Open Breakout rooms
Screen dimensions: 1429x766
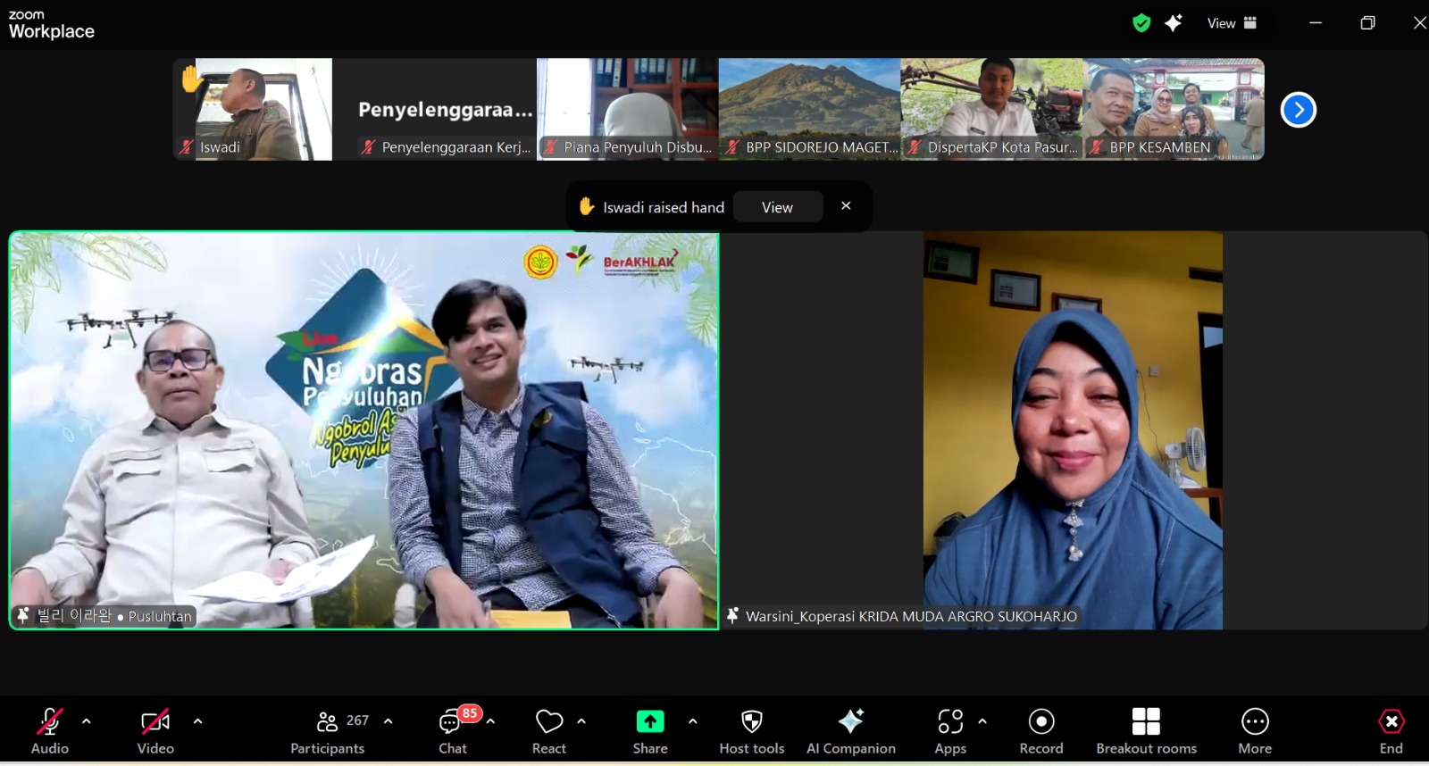click(1146, 731)
